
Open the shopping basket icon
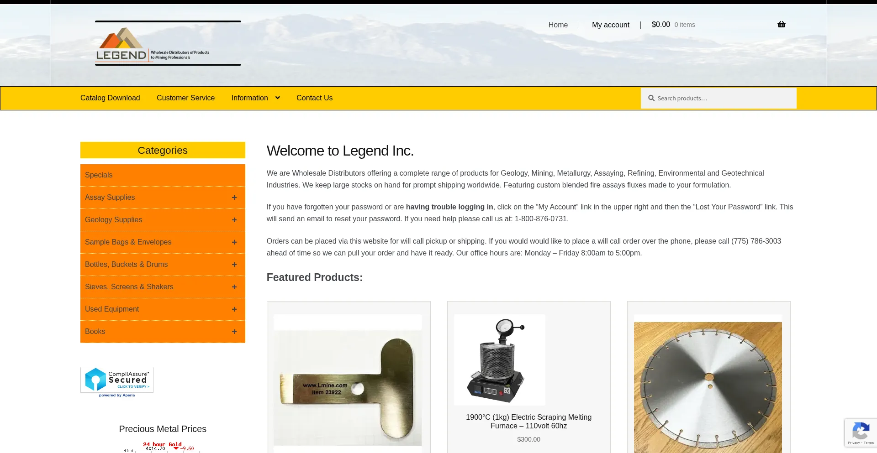coord(781,24)
